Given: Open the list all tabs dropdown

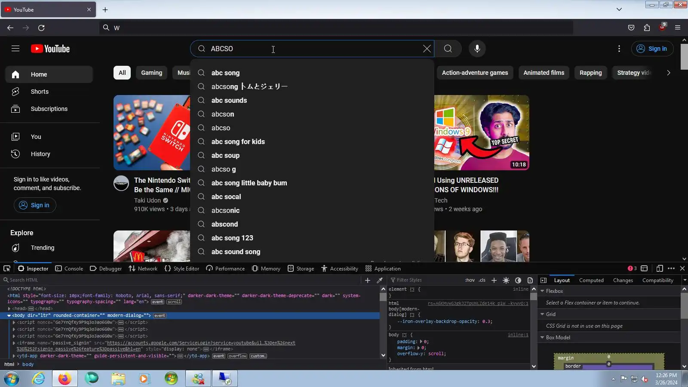Looking at the screenshot, I should pyautogui.click(x=619, y=9).
